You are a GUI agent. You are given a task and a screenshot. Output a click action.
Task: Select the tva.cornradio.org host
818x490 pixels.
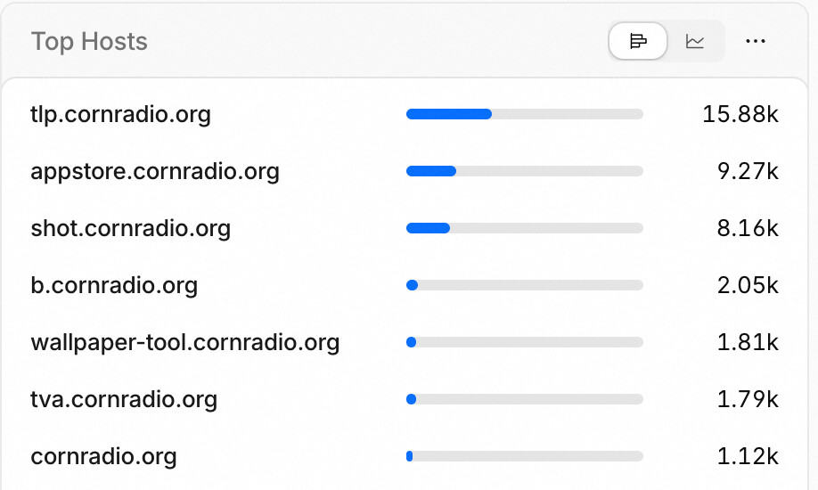[x=124, y=399]
